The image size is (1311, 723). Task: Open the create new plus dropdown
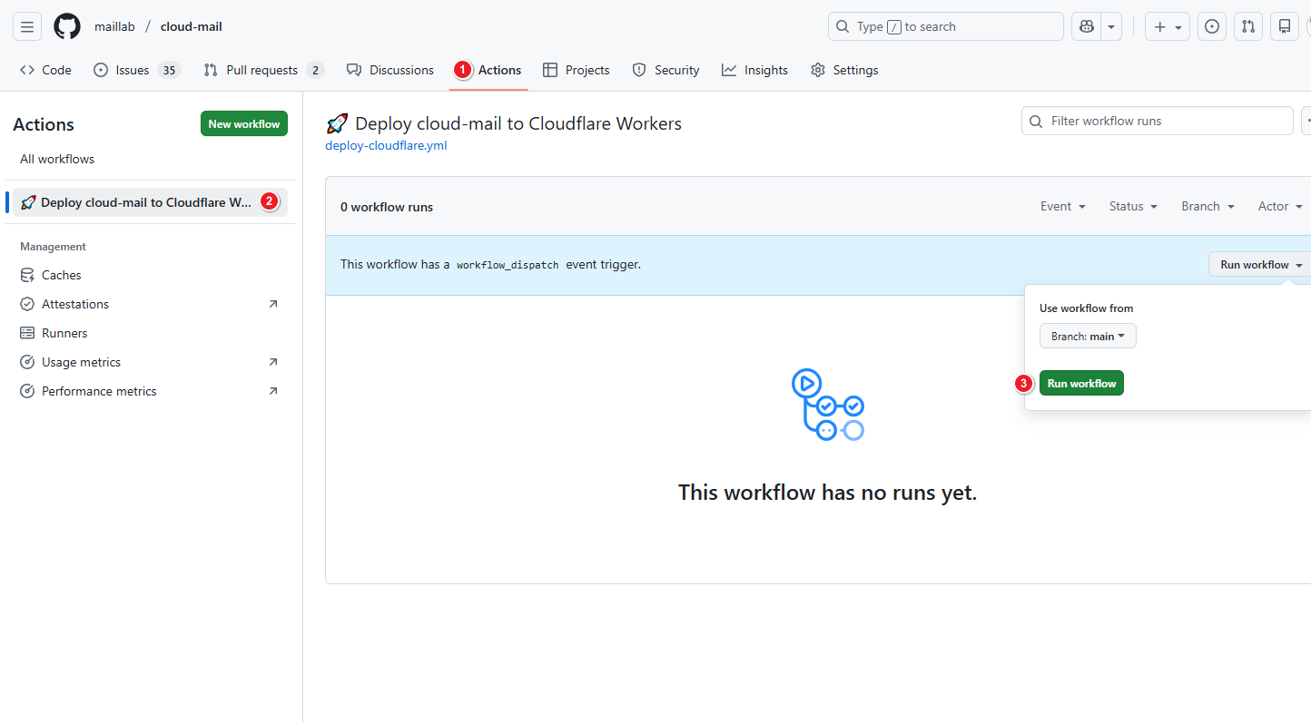[x=1167, y=27]
